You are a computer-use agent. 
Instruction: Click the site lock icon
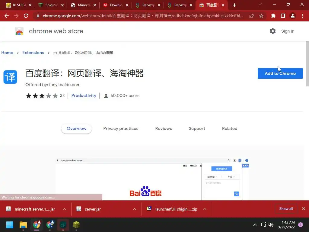pyautogui.click(x=38, y=16)
